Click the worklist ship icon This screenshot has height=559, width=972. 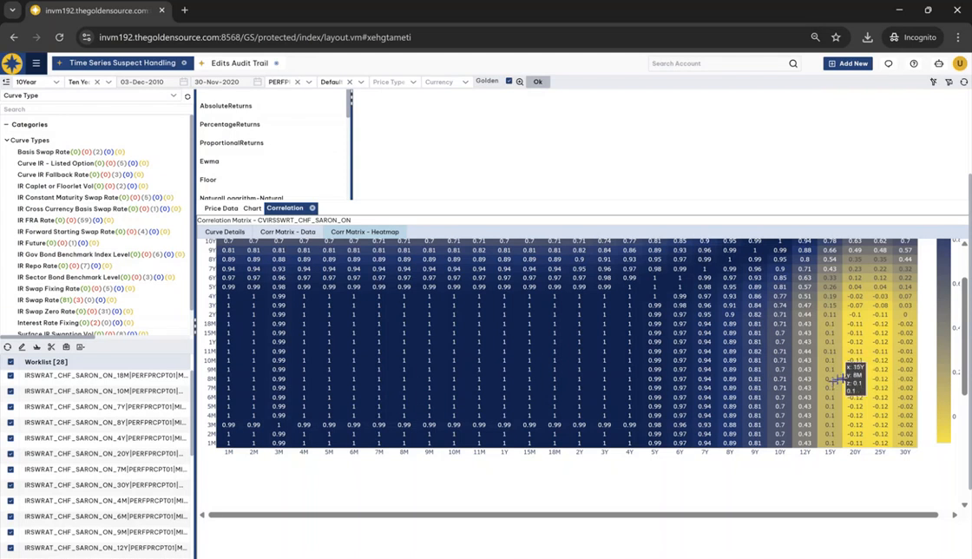(36, 347)
